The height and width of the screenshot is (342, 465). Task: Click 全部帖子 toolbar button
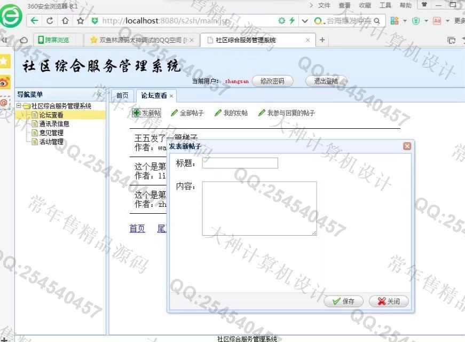187,113
